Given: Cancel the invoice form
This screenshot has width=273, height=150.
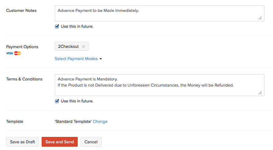Looking at the screenshot, I should (x=91, y=142).
